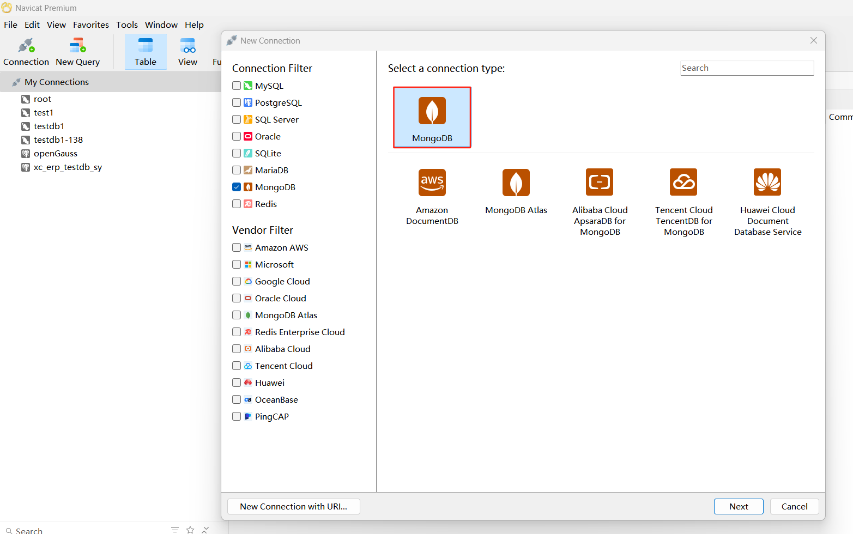Click the root connection icon

click(x=26, y=99)
